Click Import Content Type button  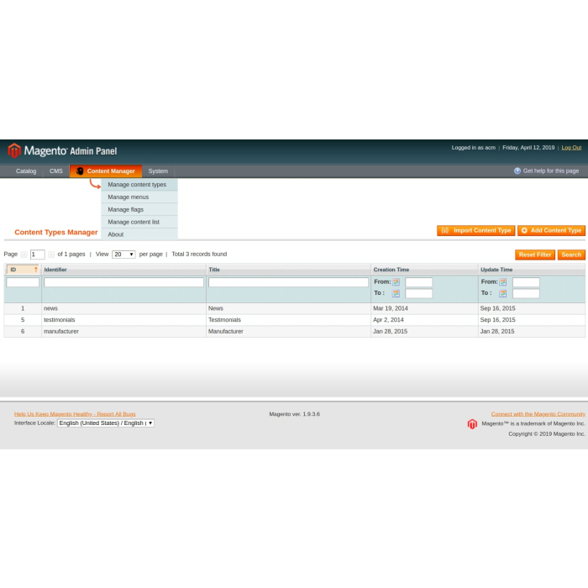[x=476, y=231]
